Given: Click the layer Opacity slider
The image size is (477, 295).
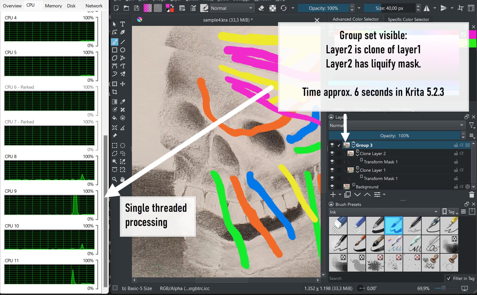Looking at the screenshot, I should [394, 136].
